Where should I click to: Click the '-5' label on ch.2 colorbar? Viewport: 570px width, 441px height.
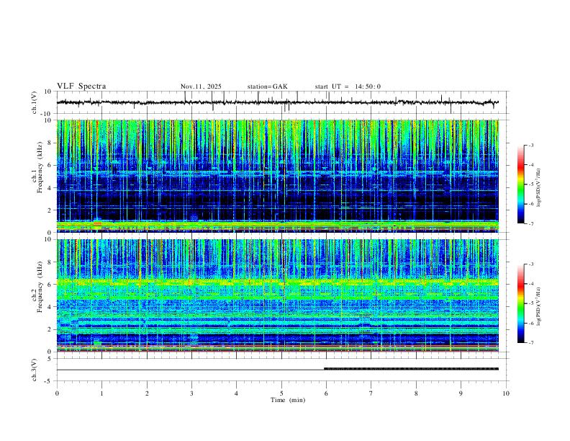(x=530, y=303)
